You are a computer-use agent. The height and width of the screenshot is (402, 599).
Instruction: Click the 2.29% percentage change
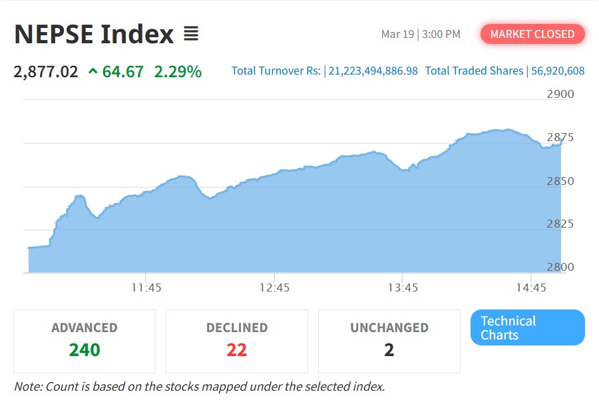[178, 71]
